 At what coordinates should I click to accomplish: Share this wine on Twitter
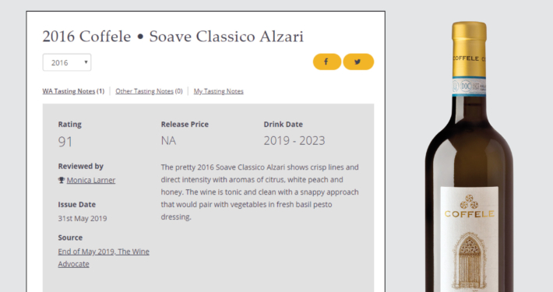point(358,62)
